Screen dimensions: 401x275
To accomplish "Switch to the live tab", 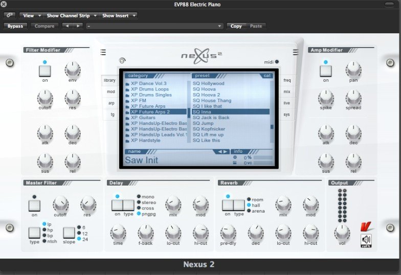I will (x=286, y=103).
